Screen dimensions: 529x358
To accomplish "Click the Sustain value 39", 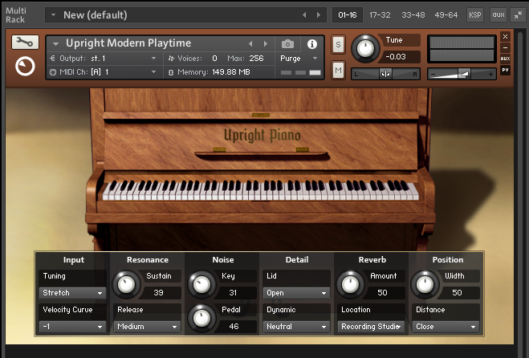I will [x=159, y=293].
